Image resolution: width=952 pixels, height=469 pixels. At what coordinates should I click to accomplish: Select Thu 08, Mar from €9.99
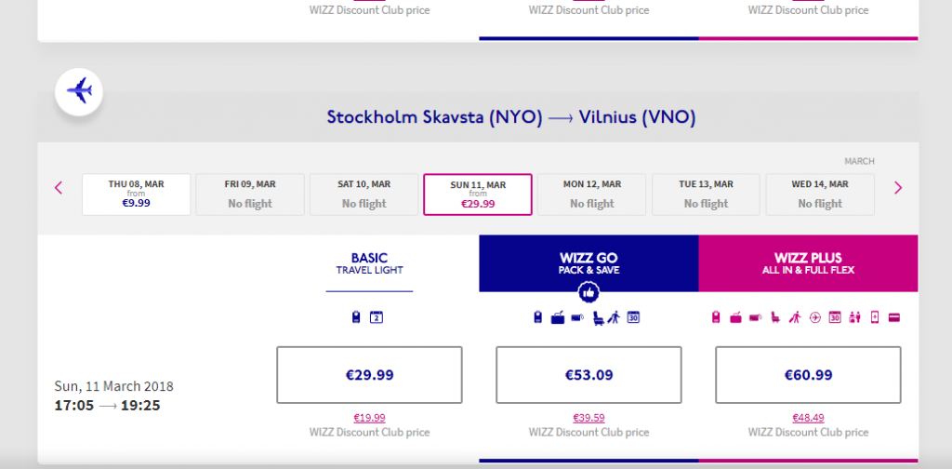[136, 194]
